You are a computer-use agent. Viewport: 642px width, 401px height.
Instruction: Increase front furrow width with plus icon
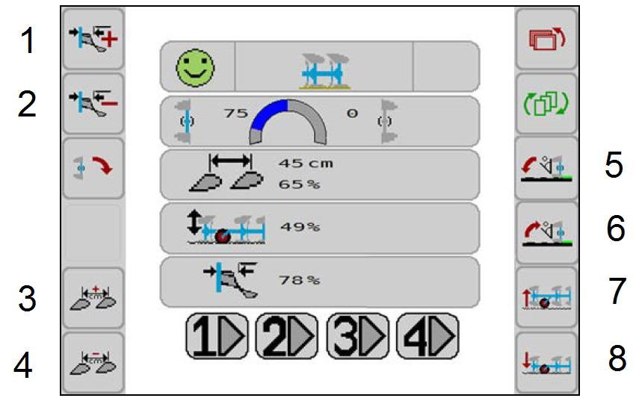pos(93,40)
